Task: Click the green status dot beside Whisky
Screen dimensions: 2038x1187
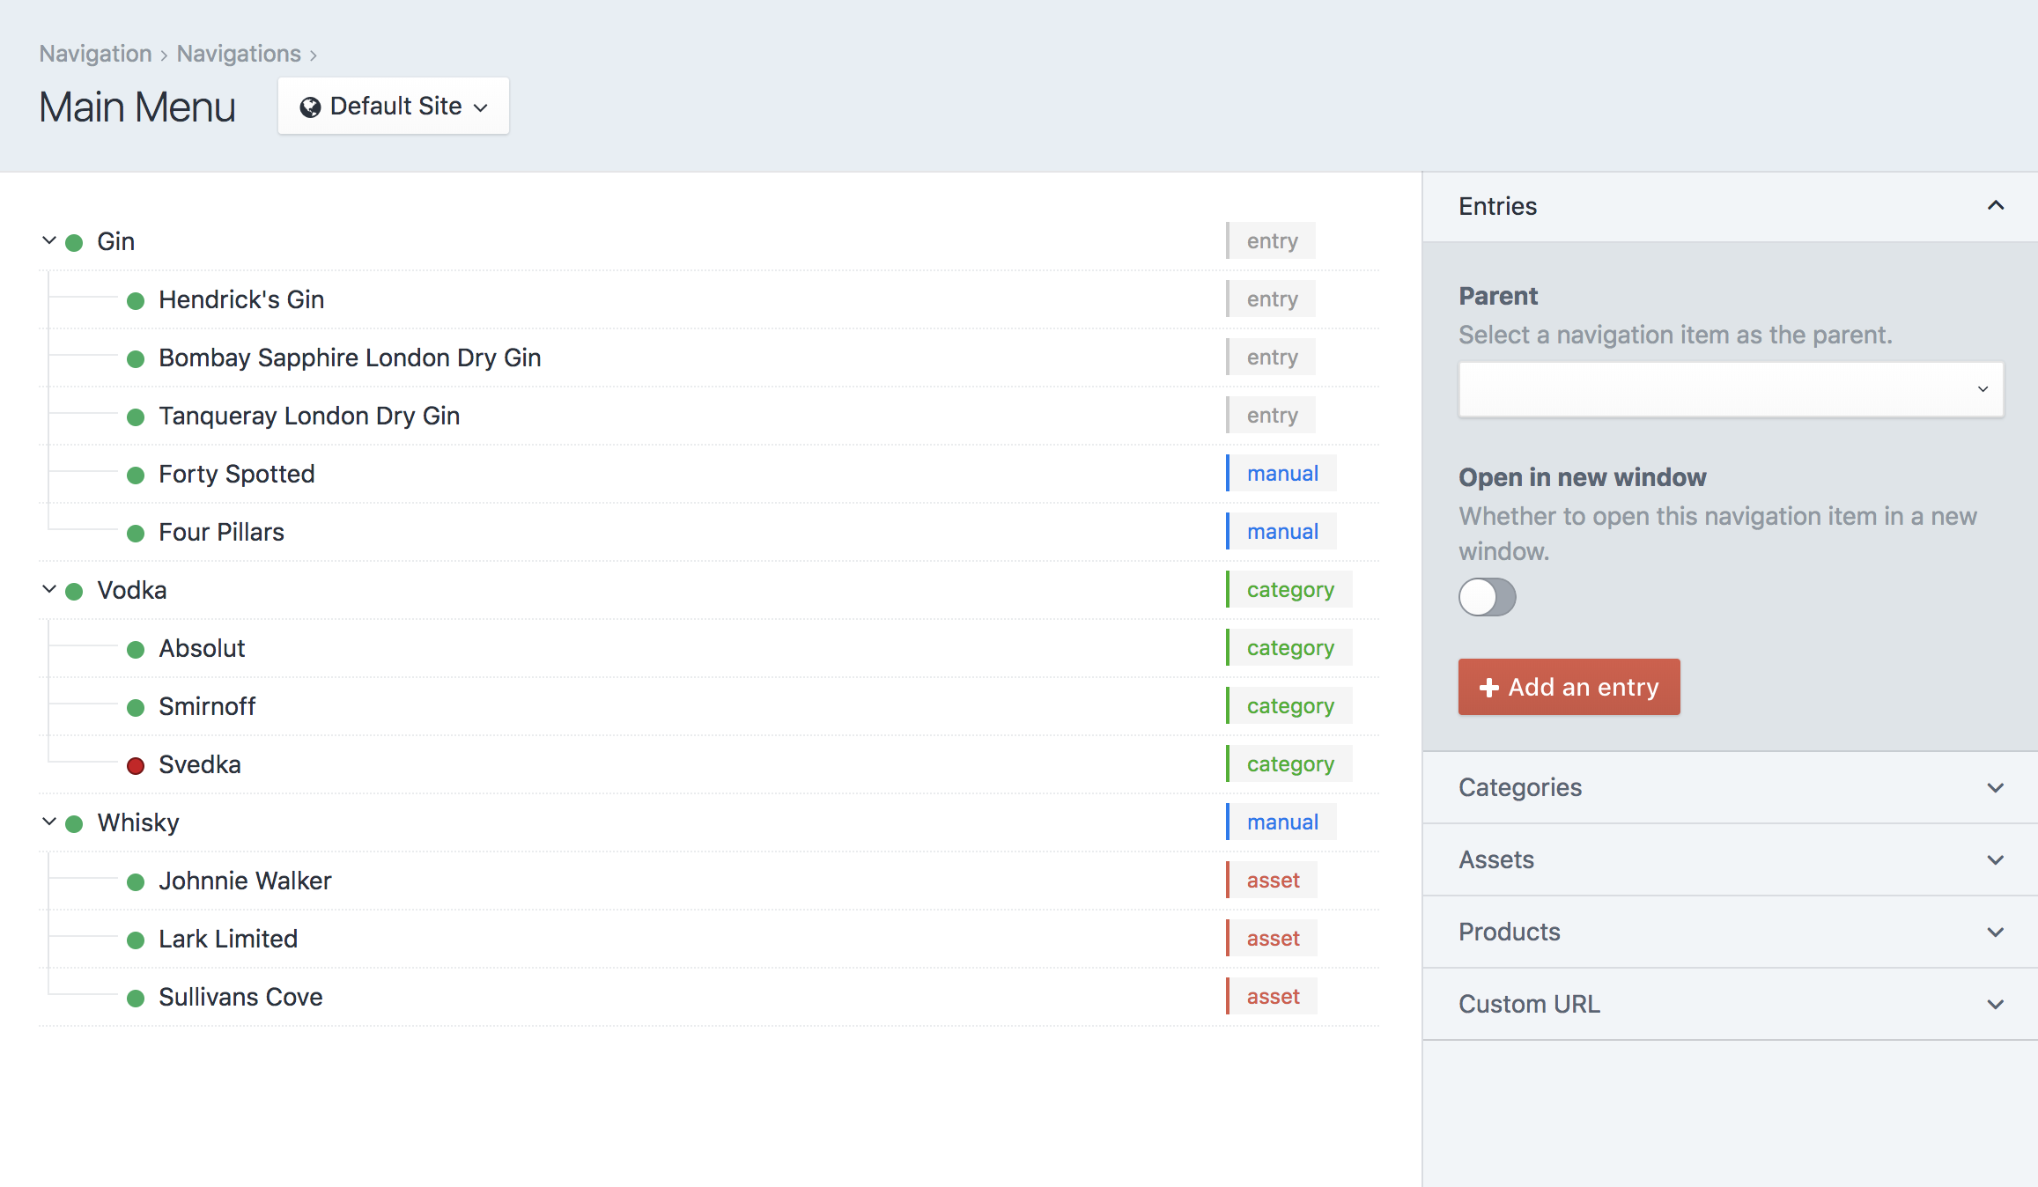Action: [75, 823]
